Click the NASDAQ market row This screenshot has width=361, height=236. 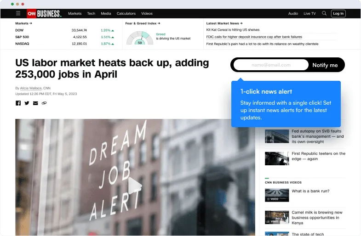coord(65,44)
